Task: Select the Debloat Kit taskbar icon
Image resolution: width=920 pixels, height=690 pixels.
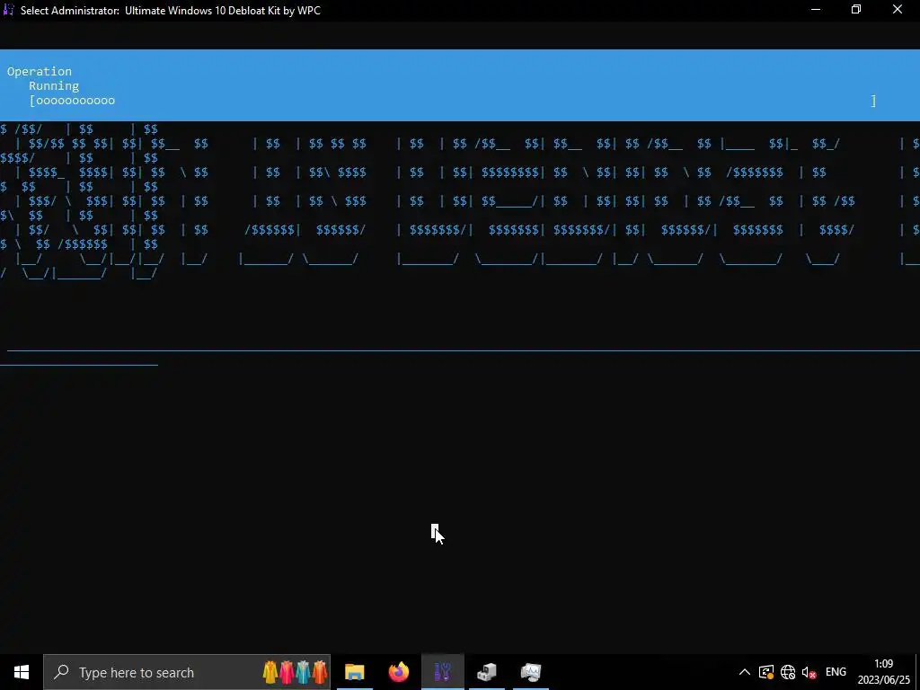Action: [443, 672]
